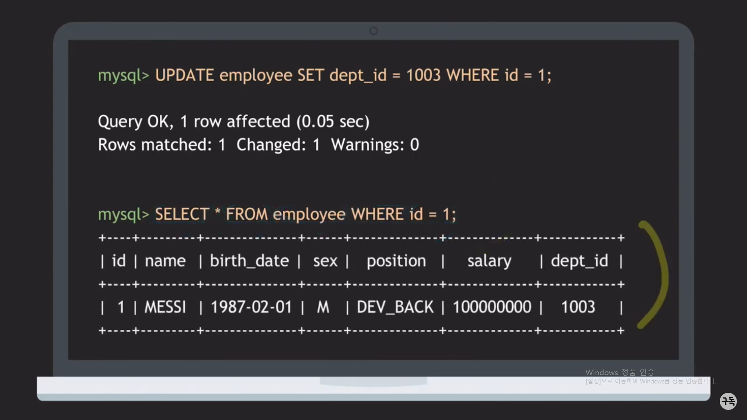The height and width of the screenshot is (420, 747).
Task: Click the MESSI name cell
Action: click(x=165, y=307)
